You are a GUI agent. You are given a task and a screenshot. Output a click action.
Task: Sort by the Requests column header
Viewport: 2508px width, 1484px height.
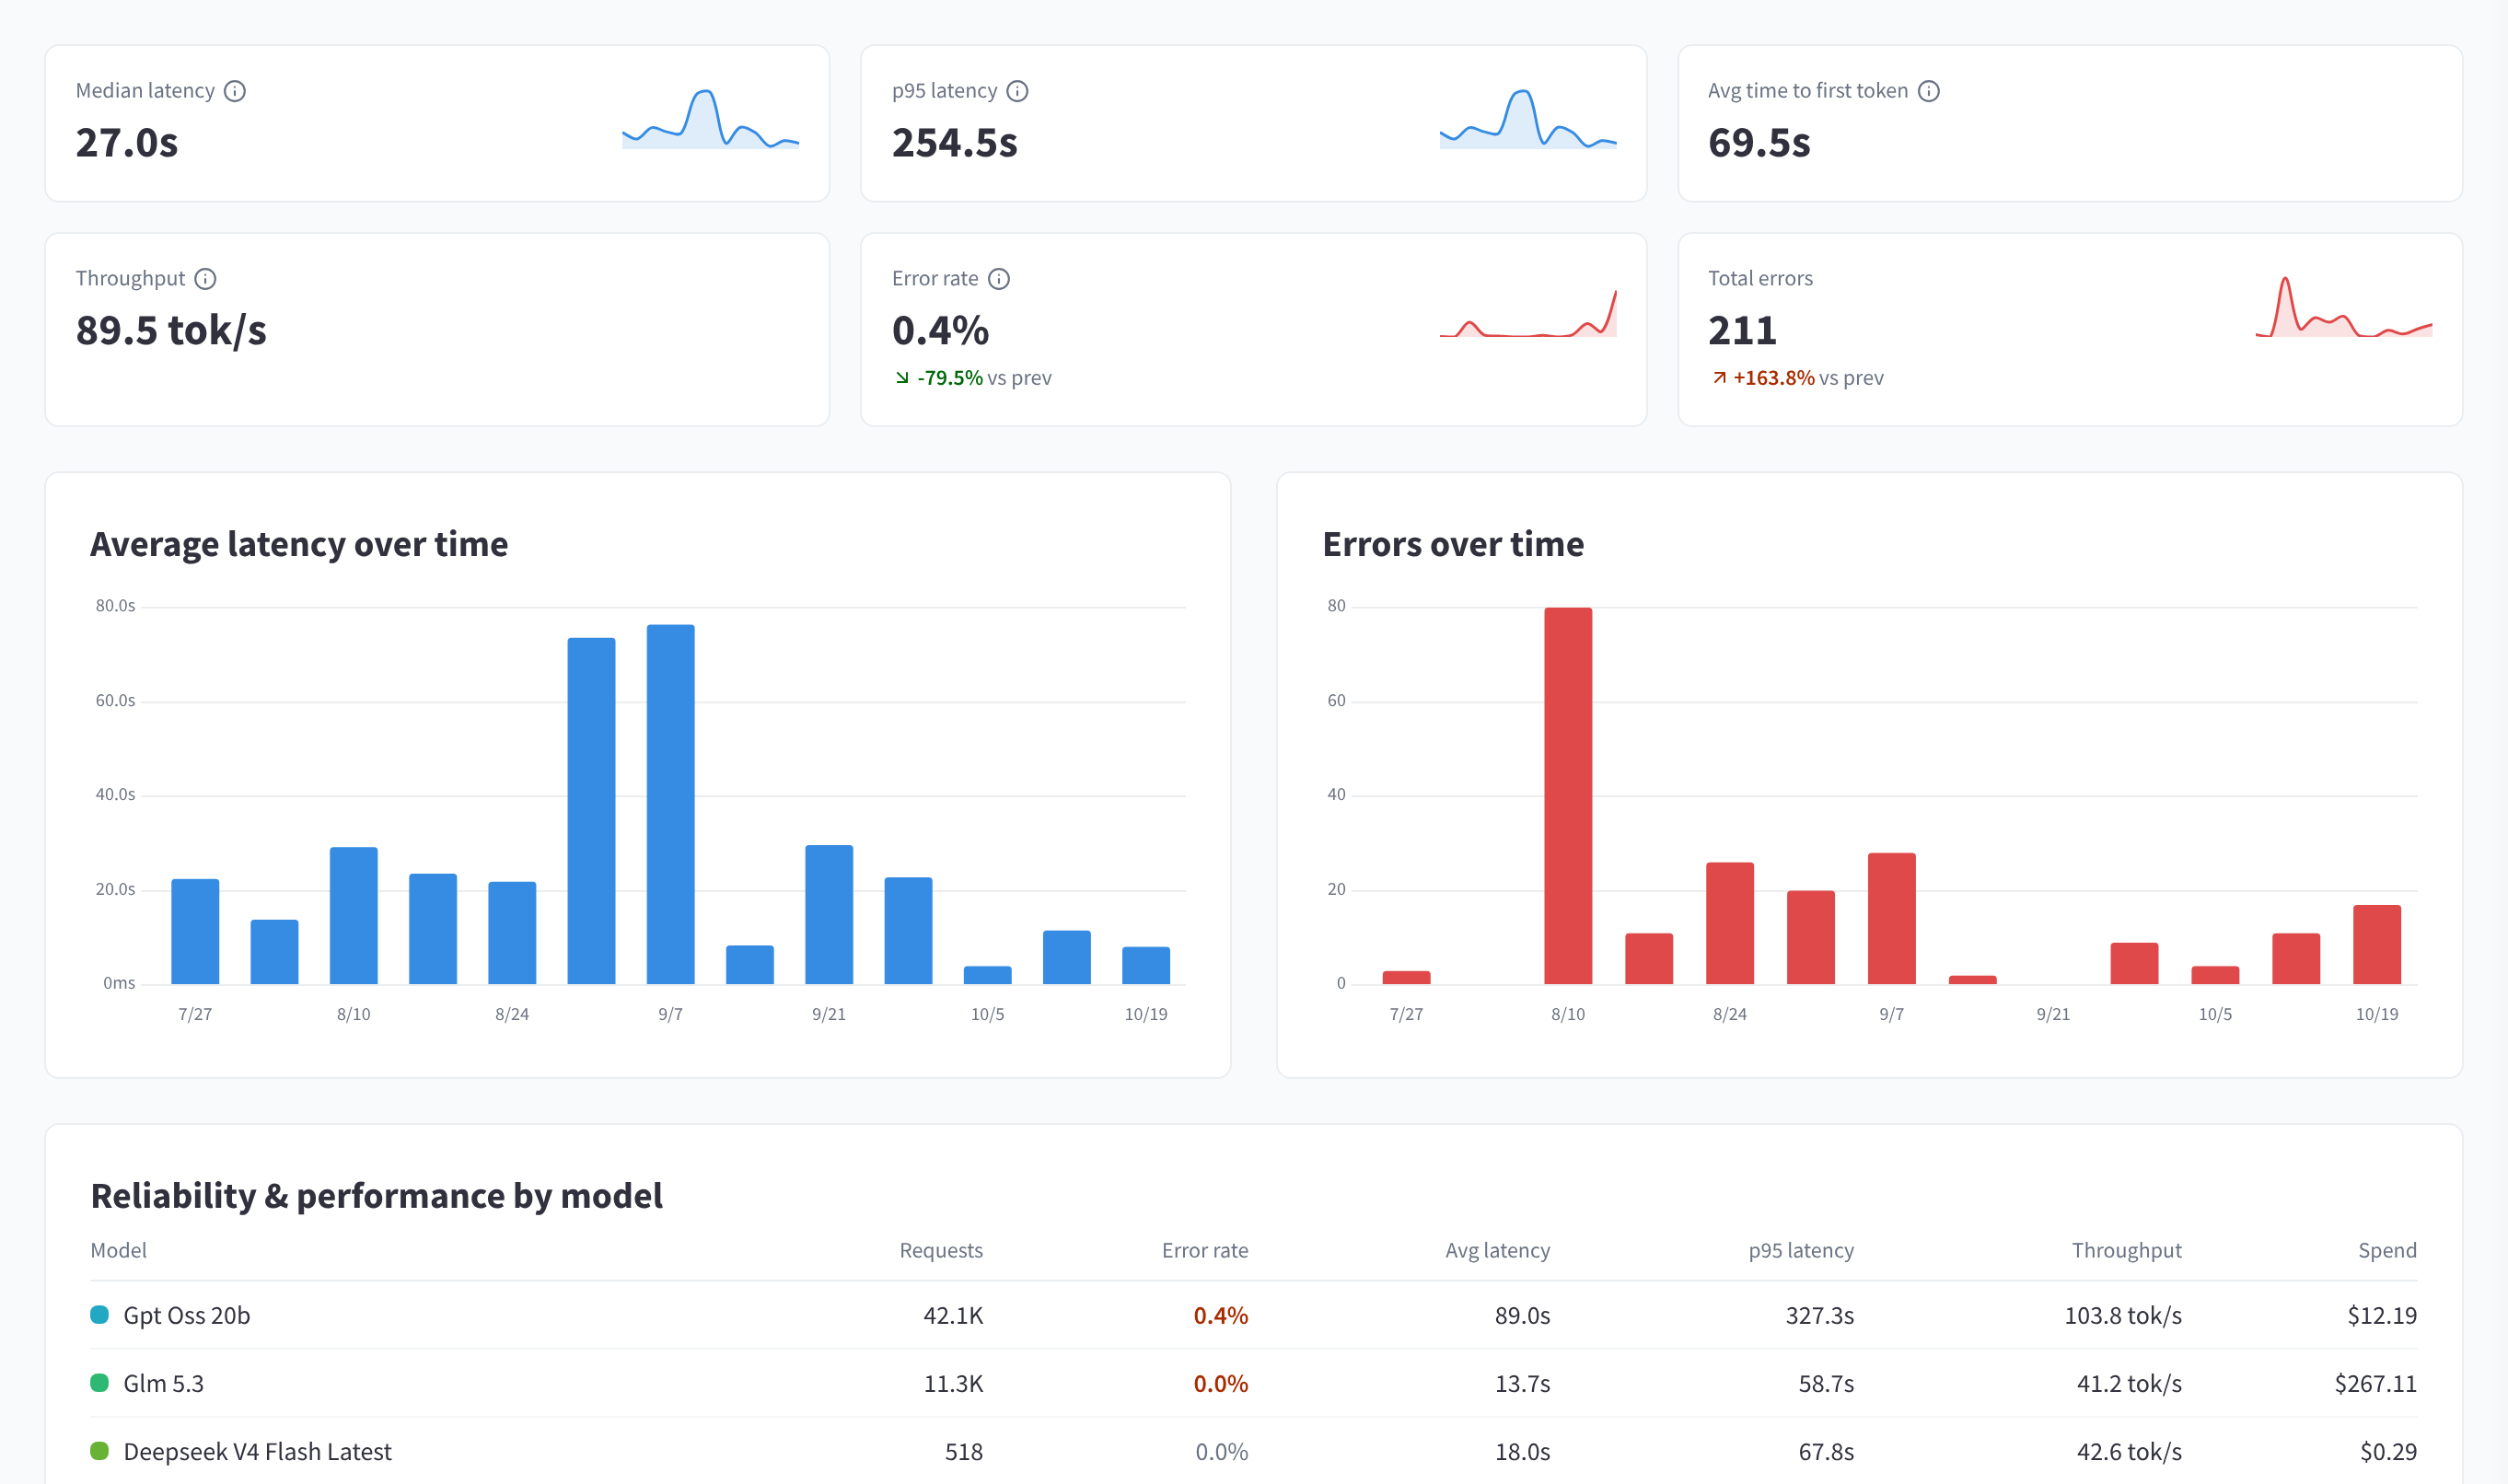(x=941, y=1250)
